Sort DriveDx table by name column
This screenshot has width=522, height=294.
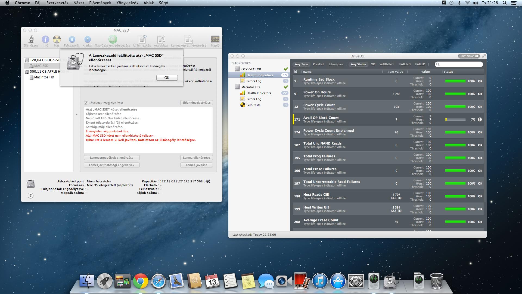tap(341, 72)
